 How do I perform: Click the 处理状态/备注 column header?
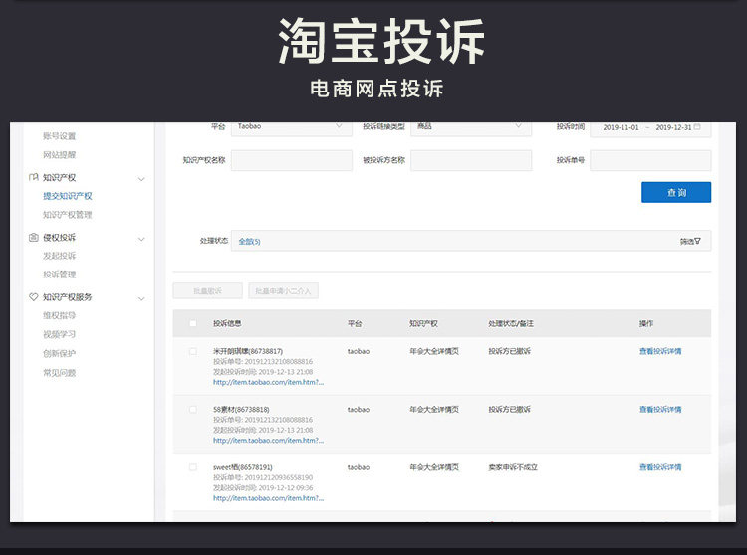pyautogui.click(x=511, y=323)
